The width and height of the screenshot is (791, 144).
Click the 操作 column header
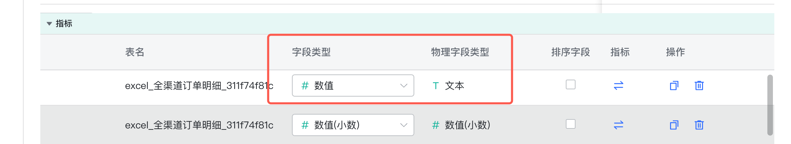tap(675, 52)
